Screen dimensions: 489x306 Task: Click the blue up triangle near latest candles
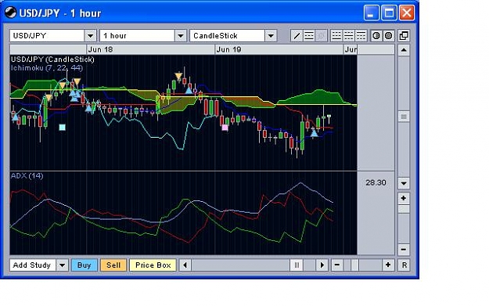pyautogui.click(x=314, y=133)
